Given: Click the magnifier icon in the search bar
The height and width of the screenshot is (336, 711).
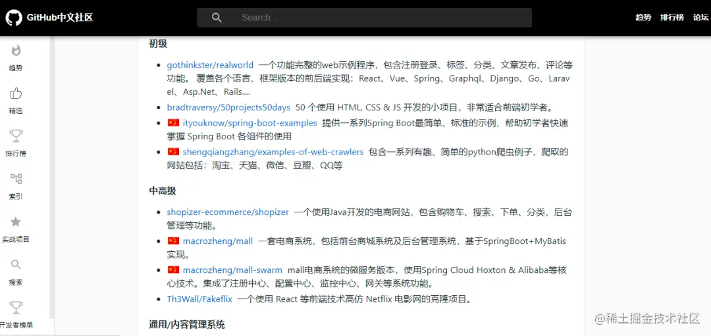Looking at the screenshot, I should coord(217,18).
